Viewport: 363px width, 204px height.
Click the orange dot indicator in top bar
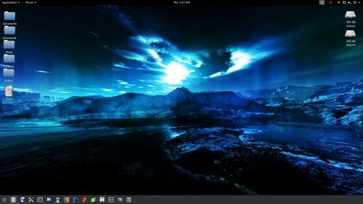click(339, 2)
